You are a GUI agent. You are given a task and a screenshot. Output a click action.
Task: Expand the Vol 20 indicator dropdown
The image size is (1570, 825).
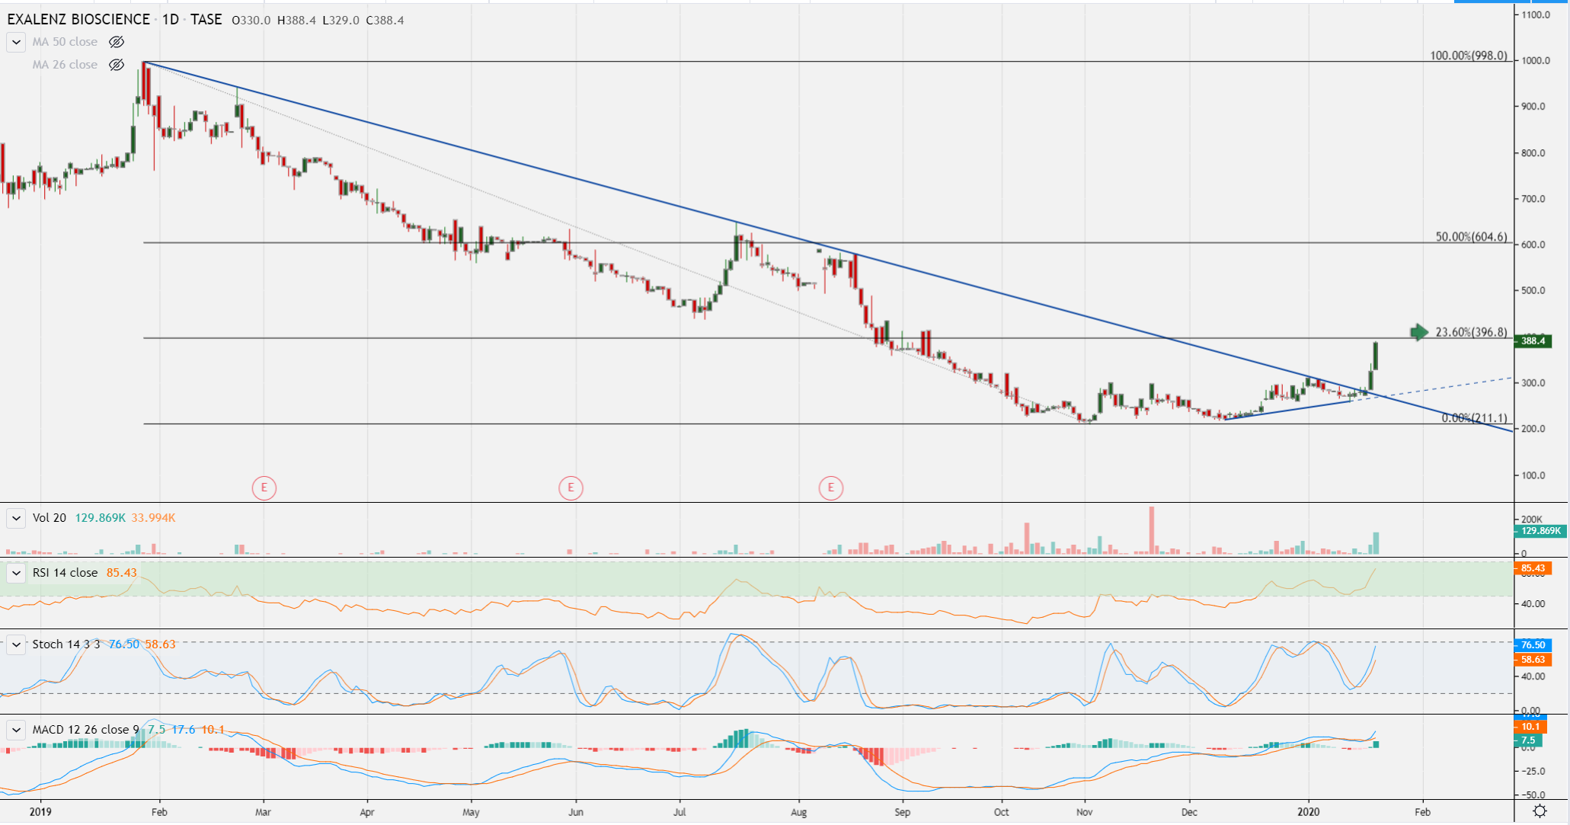16,518
